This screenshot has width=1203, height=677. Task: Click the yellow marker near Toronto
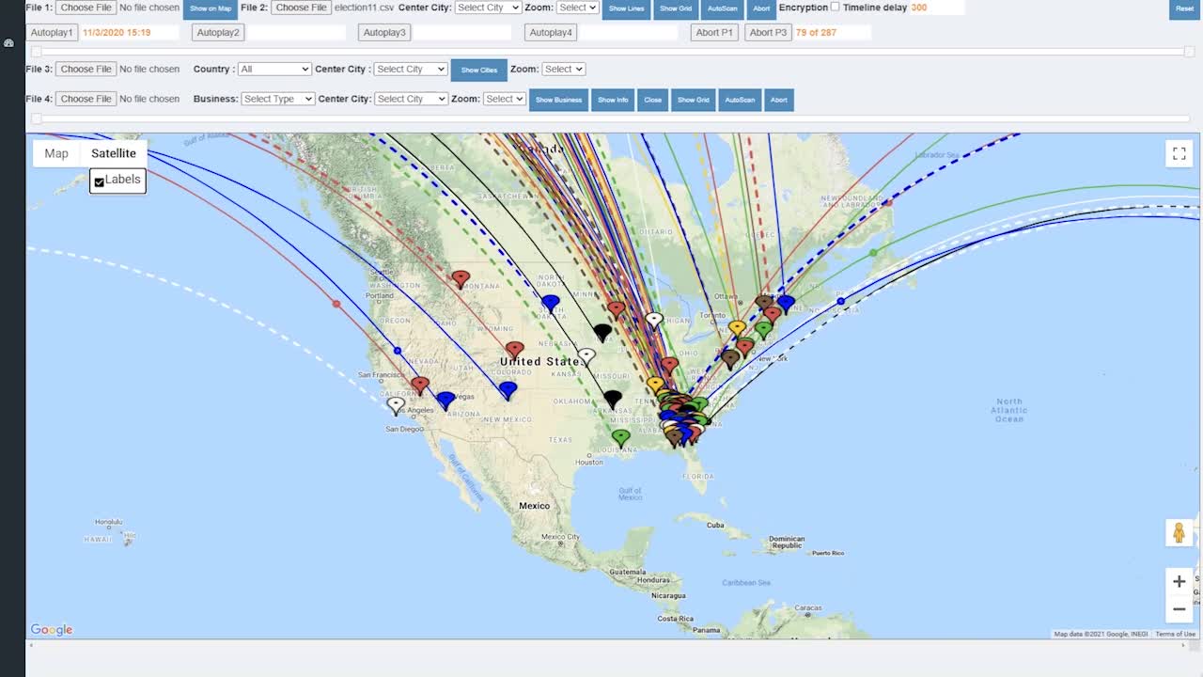pos(738,328)
